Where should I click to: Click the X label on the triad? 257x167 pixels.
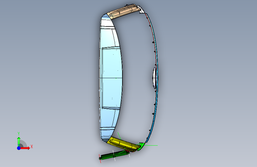point(32,146)
